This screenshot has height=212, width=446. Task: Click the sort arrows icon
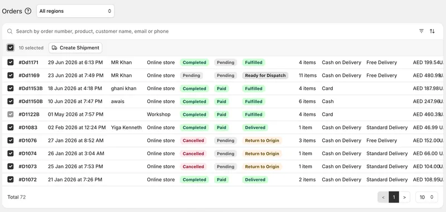432,31
